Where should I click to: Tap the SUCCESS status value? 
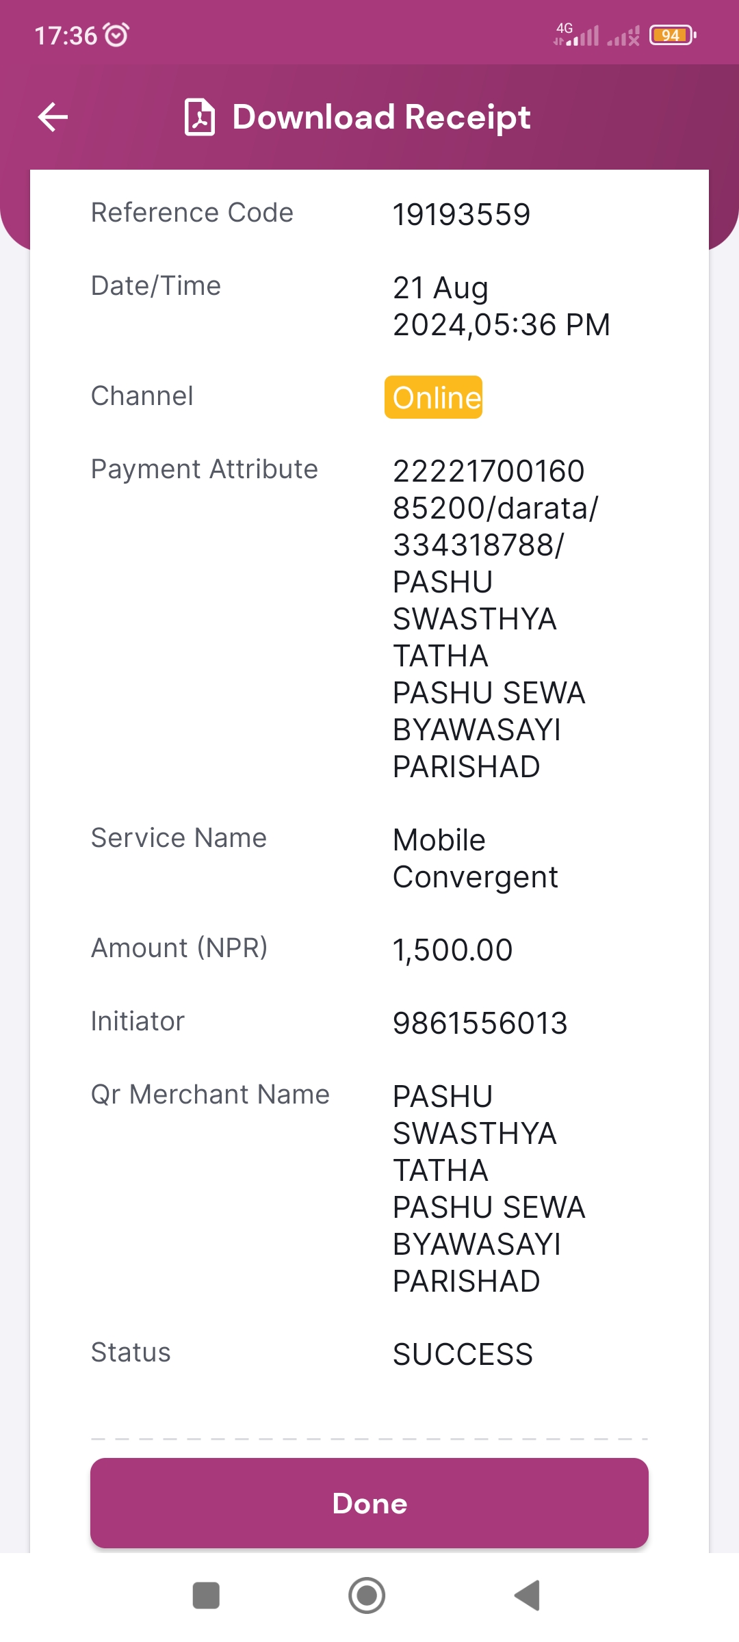point(463,1355)
